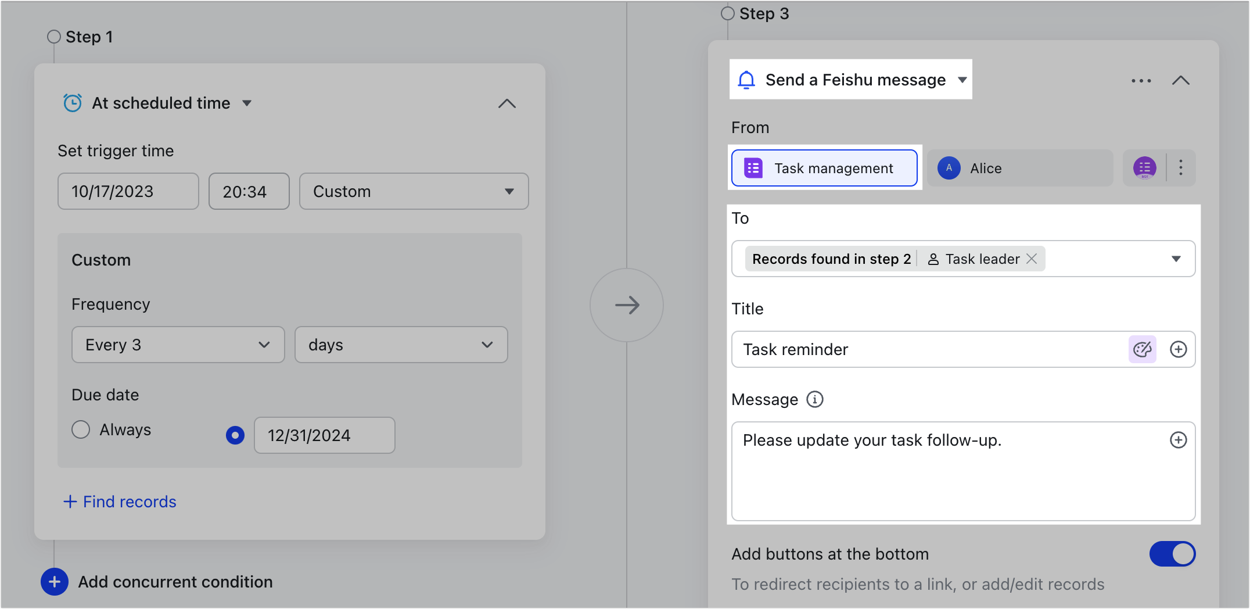Screen dimensions: 1250x609
Task: Click the 12/31/2024 due date input
Action: [324, 435]
